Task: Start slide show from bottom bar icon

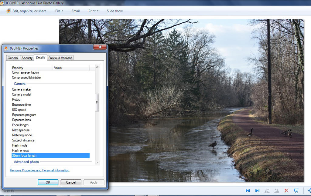Action: pos(296,191)
